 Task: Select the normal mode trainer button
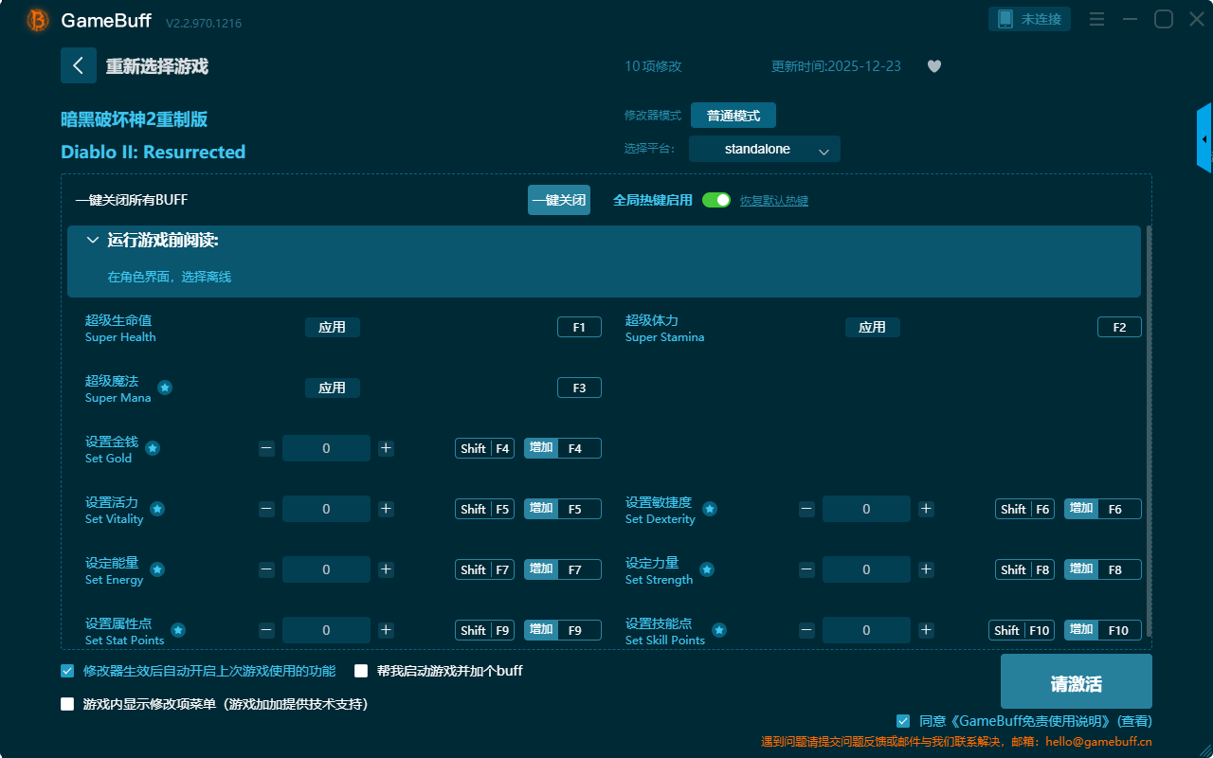pyautogui.click(x=733, y=116)
